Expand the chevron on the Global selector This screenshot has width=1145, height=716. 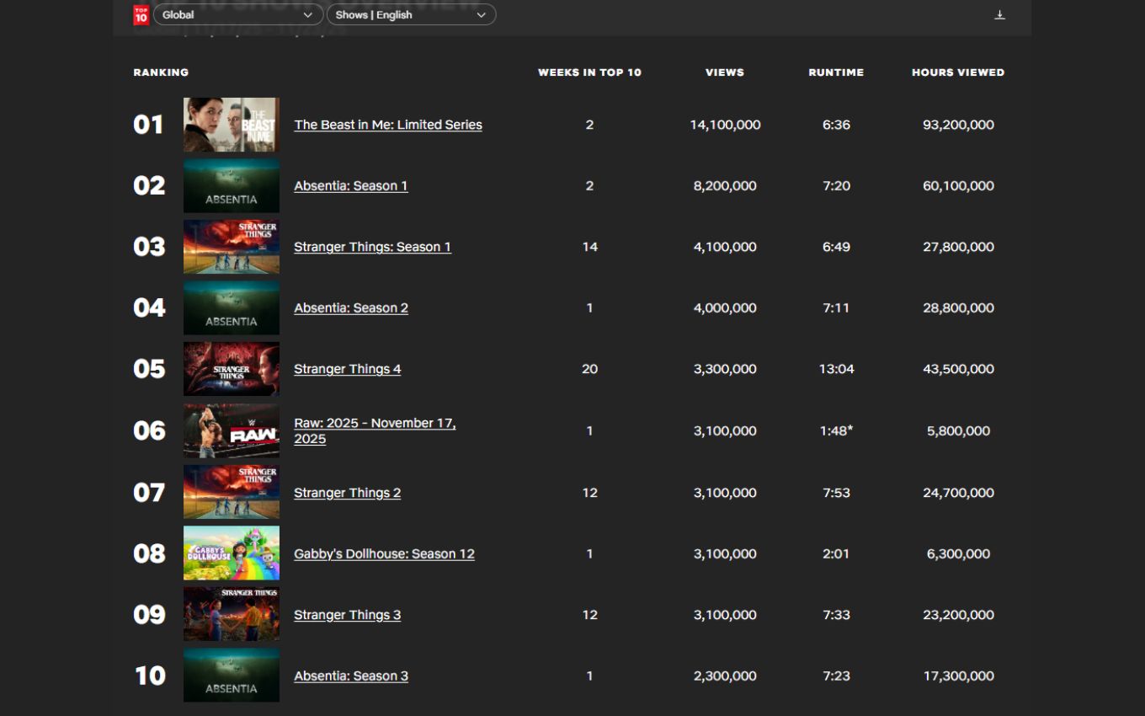click(x=308, y=14)
